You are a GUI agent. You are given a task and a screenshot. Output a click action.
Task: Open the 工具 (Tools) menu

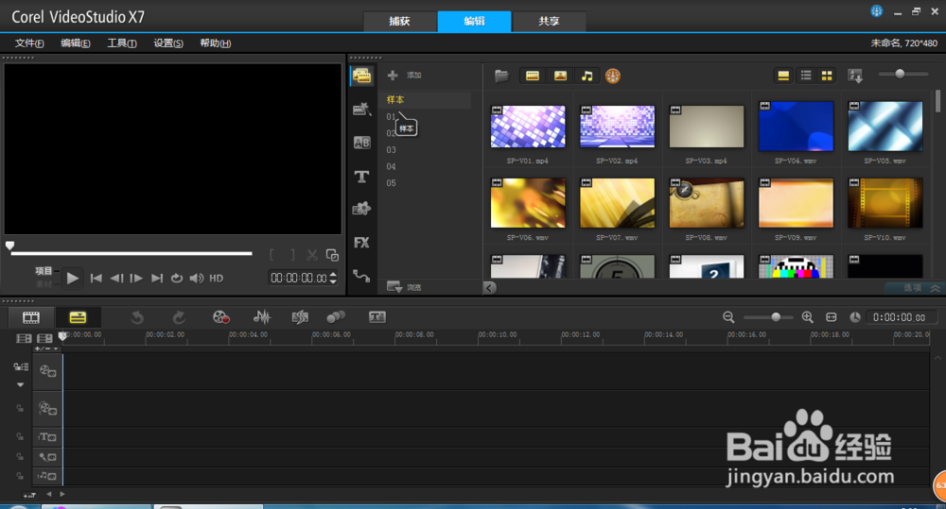point(122,43)
